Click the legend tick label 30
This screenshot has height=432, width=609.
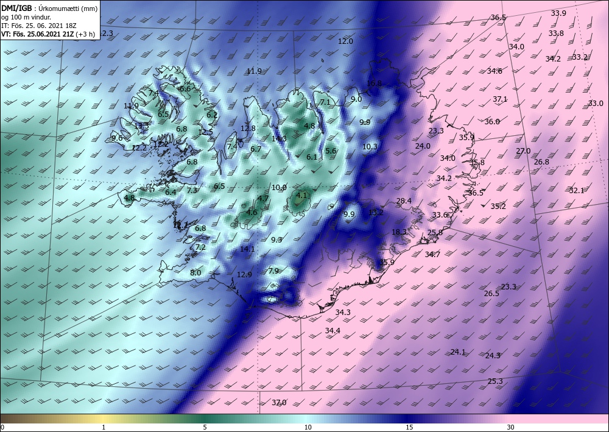click(x=510, y=428)
